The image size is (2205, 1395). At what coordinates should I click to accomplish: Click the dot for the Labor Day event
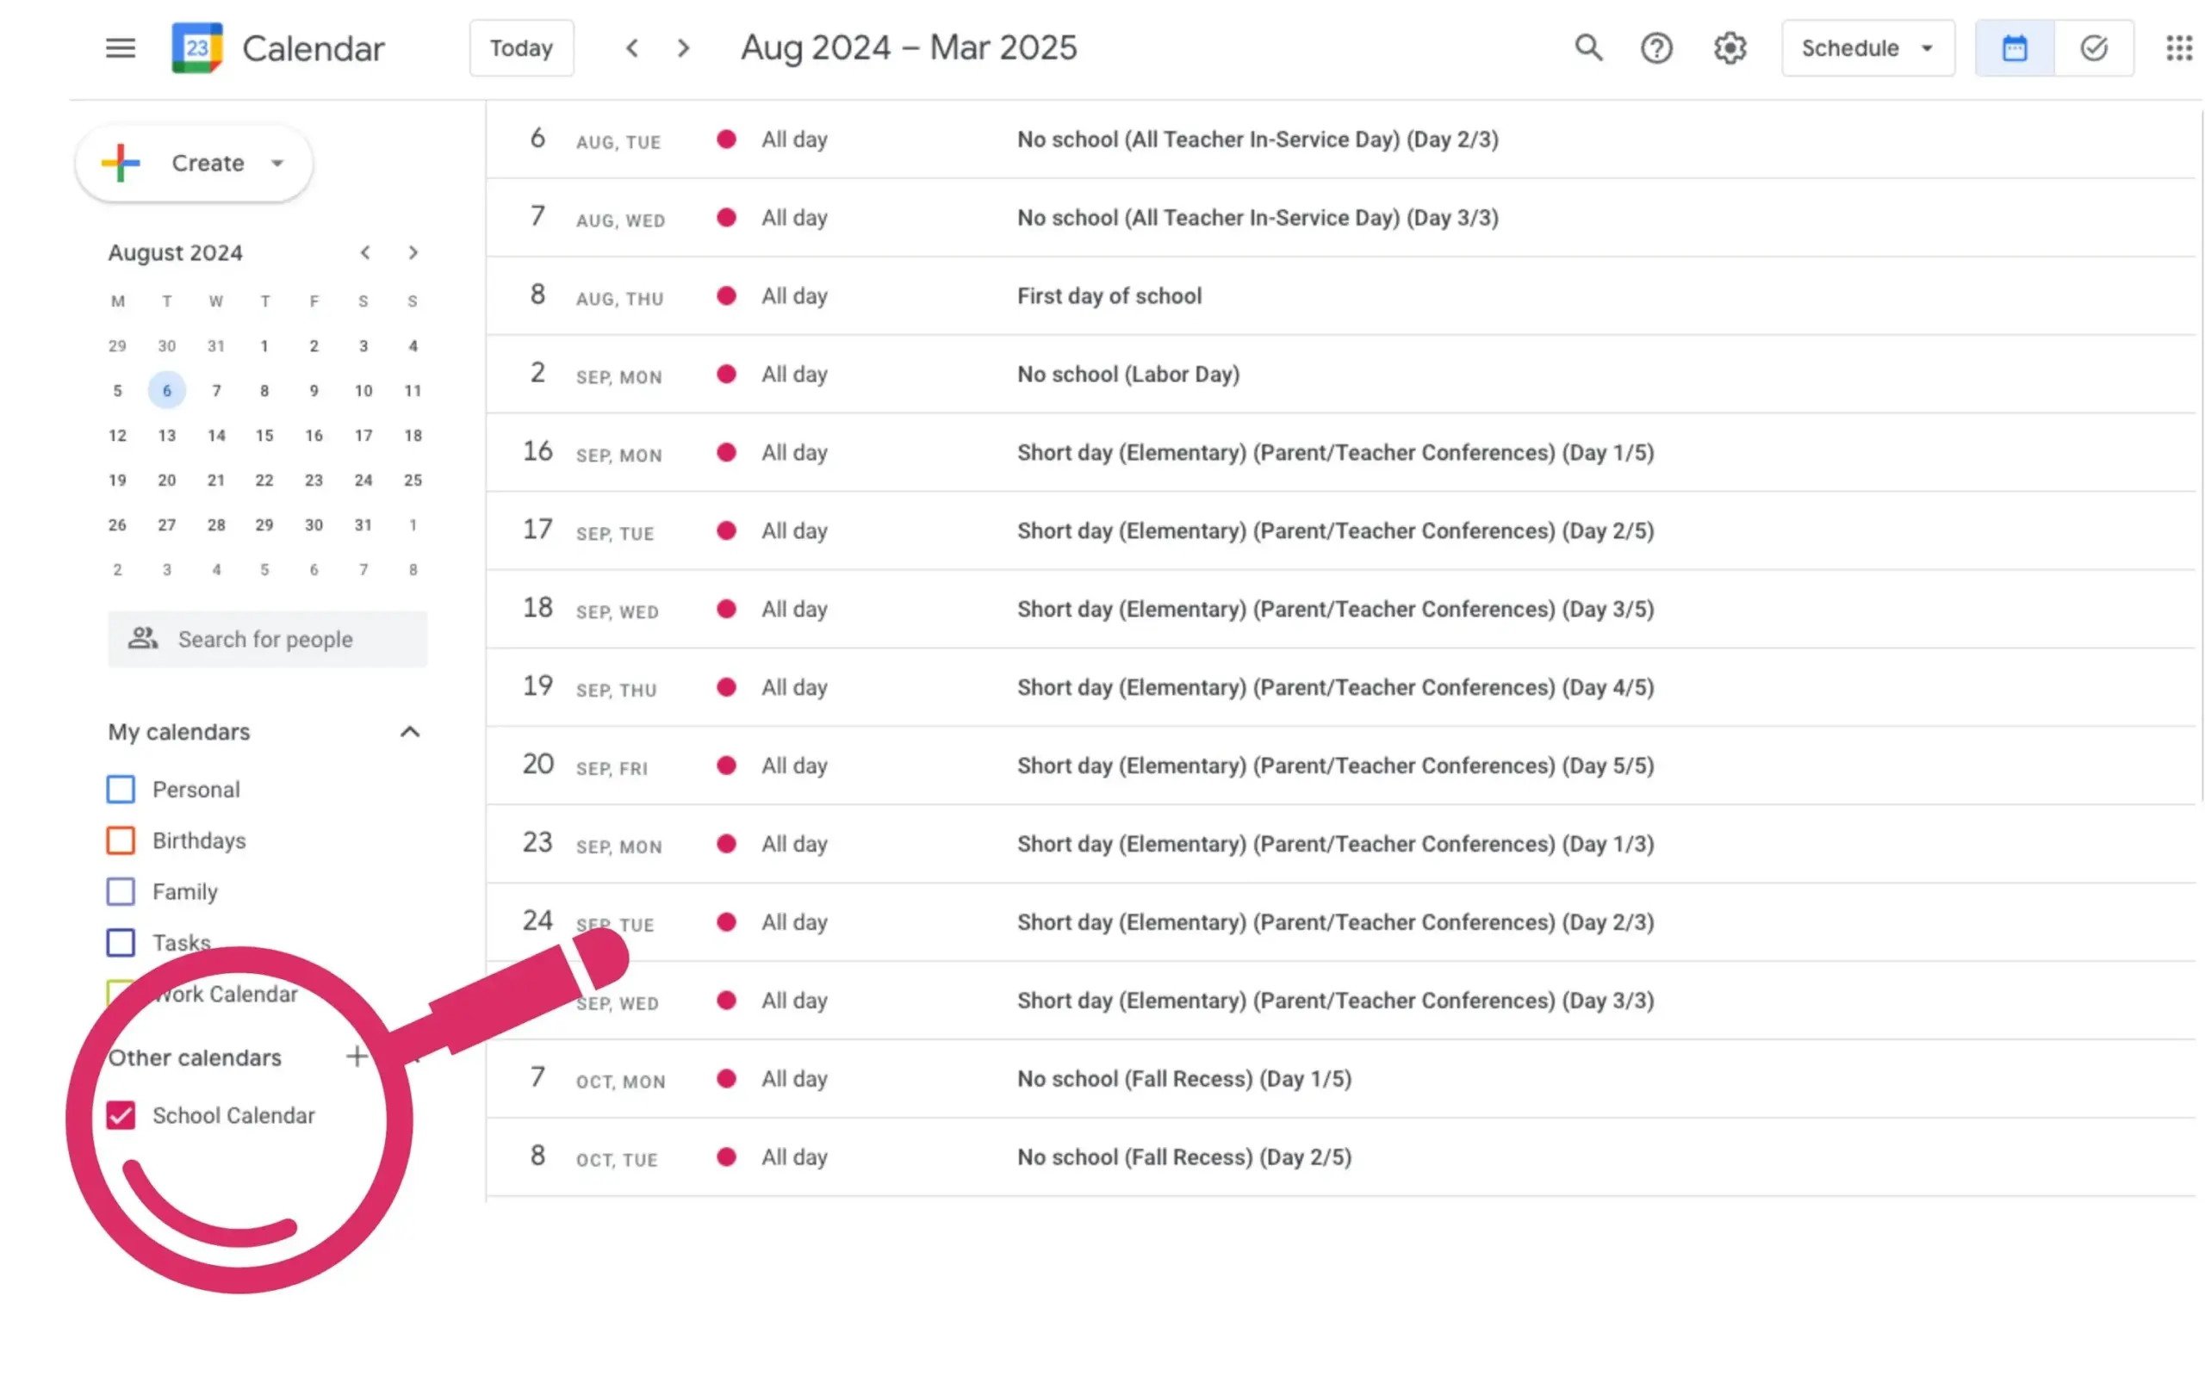click(726, 374)
